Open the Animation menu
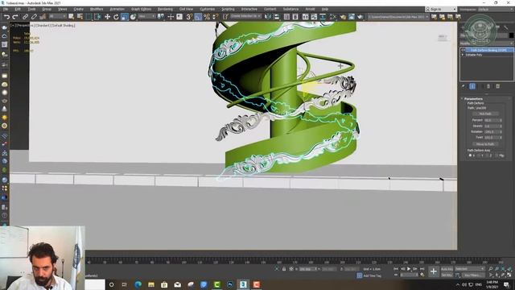 click(x=117, y=9)
